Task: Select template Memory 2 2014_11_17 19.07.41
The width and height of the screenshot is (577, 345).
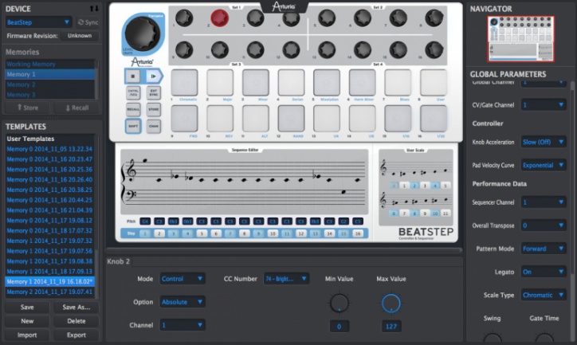Action: (49, 292)
